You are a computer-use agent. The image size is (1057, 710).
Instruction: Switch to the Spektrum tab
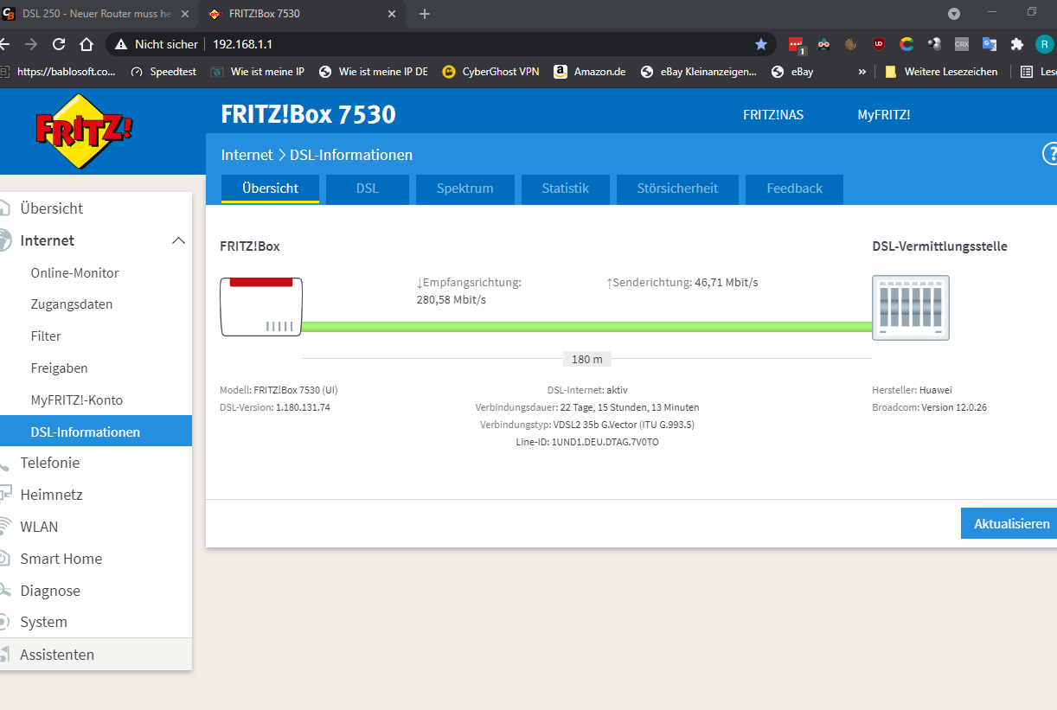(465, 189)
